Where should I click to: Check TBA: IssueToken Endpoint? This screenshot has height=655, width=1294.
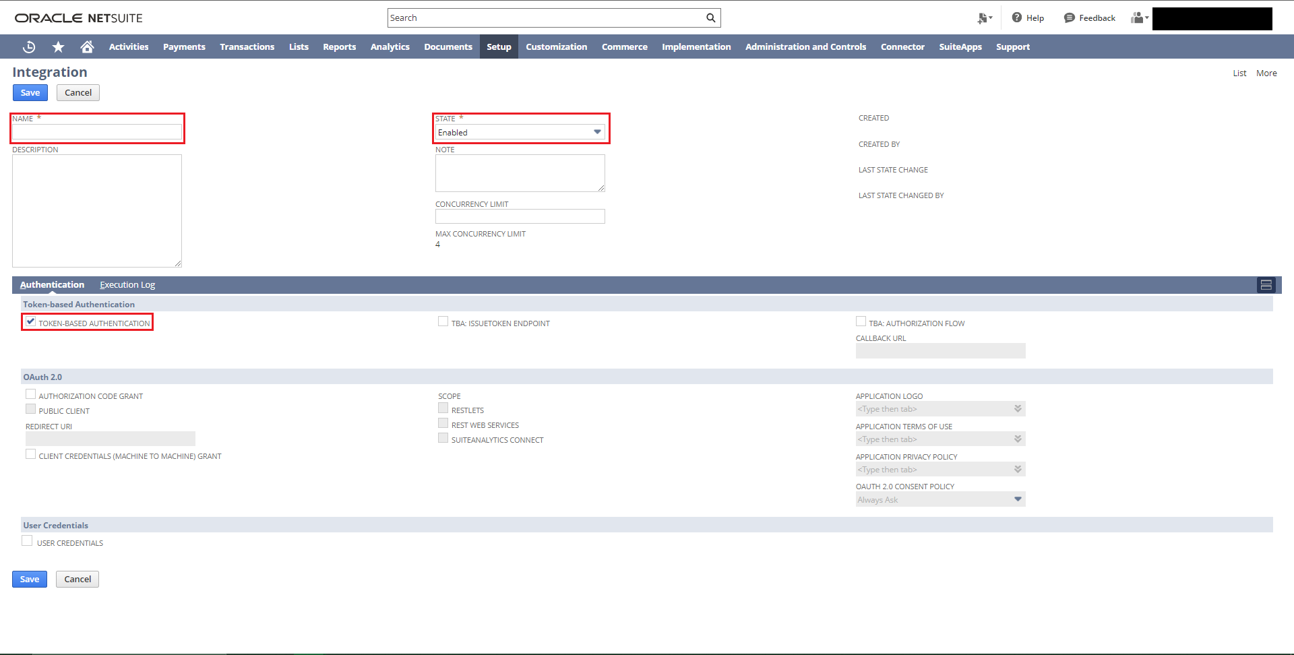pyautogui.click(x=443, y=322)
